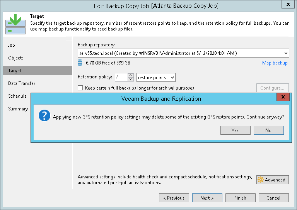Viewport: 297px width, 210px height.
Task: Go to the Summary wizard step
Action: (18, 109)
